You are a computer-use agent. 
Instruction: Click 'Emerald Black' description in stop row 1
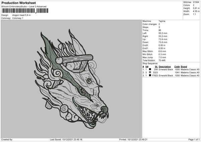(x=166, y=69)
